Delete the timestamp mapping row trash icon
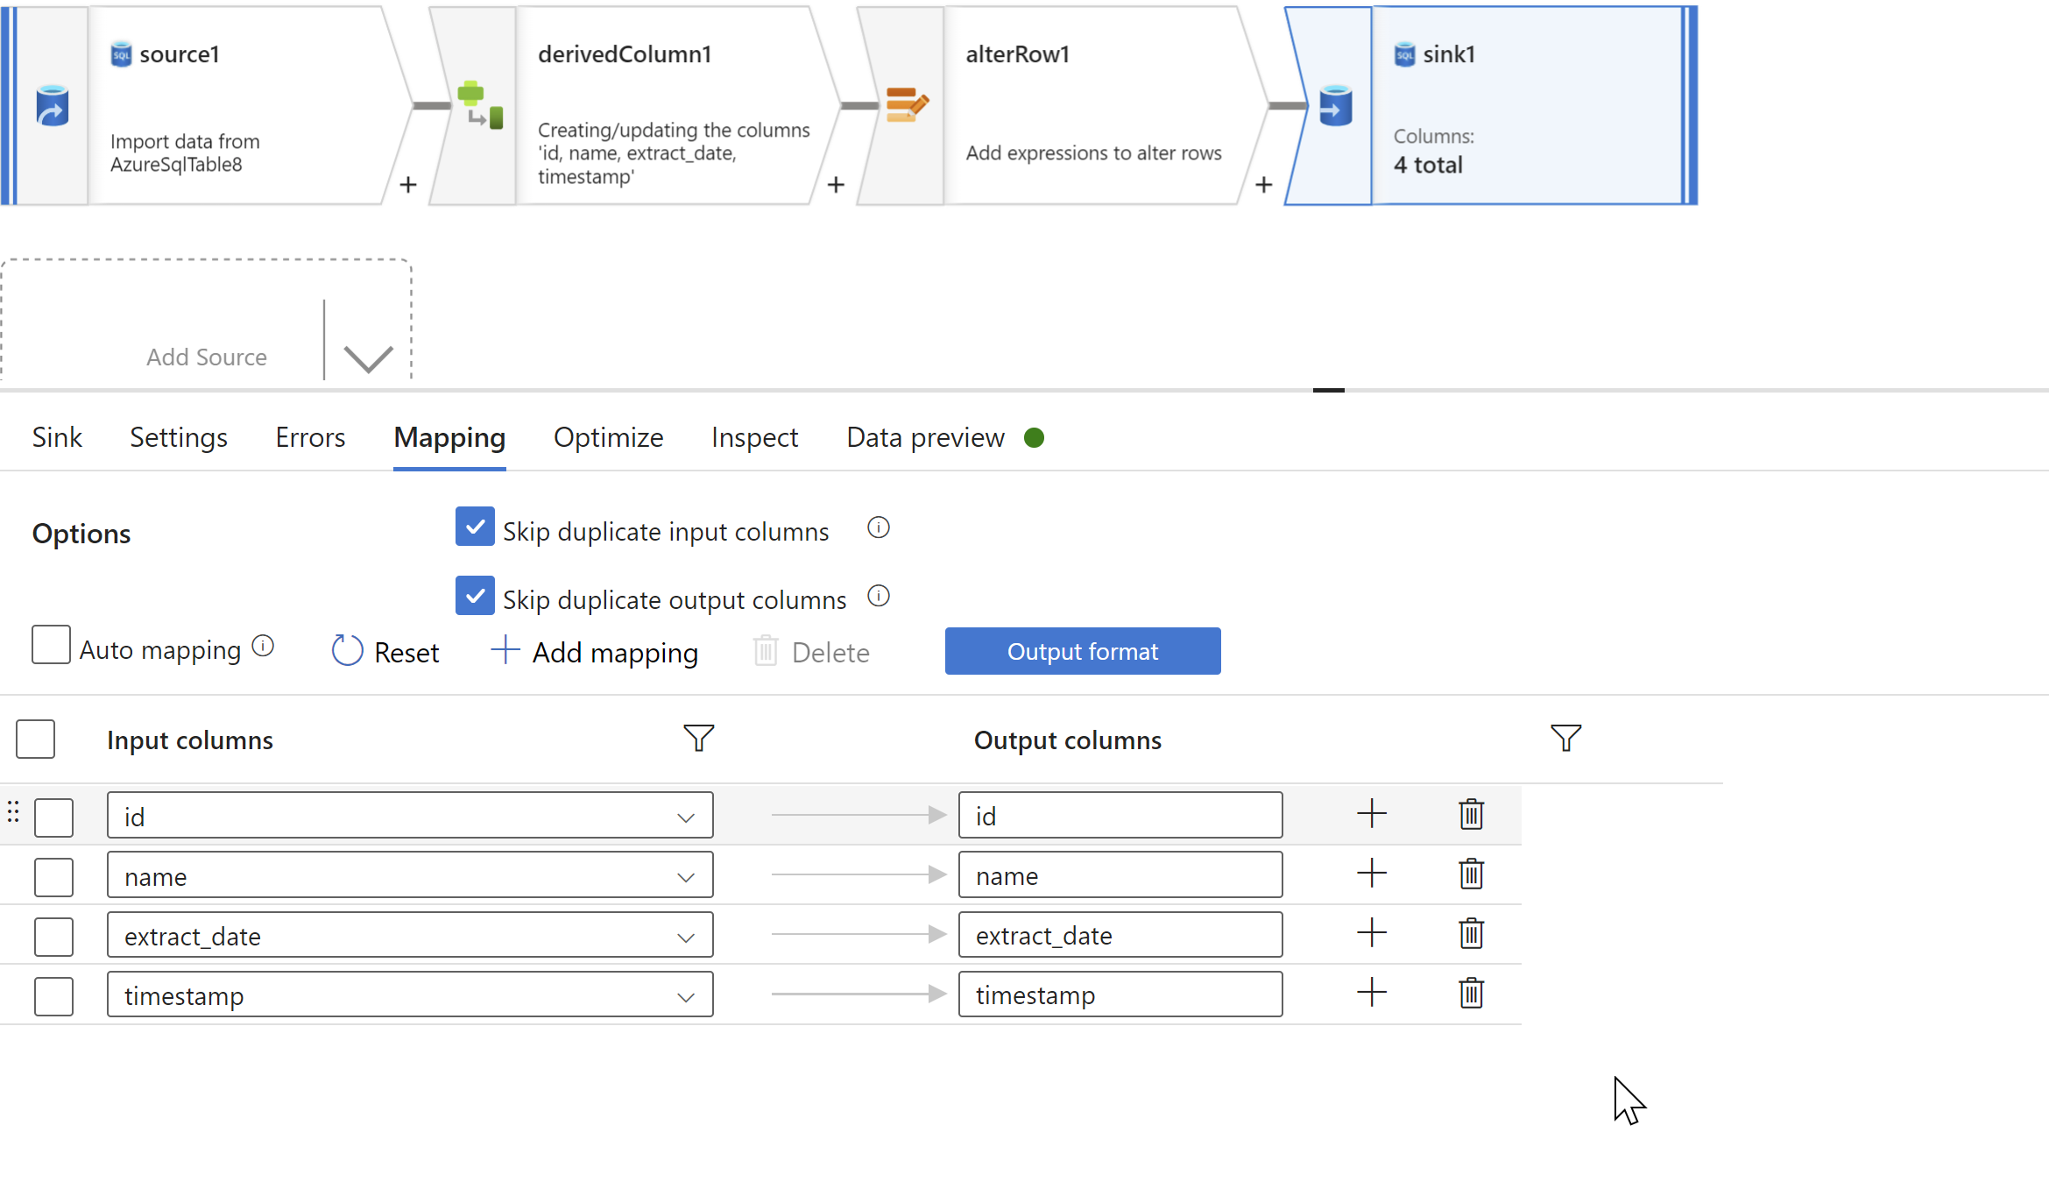The image size is (2049, 1182). 1471,994
